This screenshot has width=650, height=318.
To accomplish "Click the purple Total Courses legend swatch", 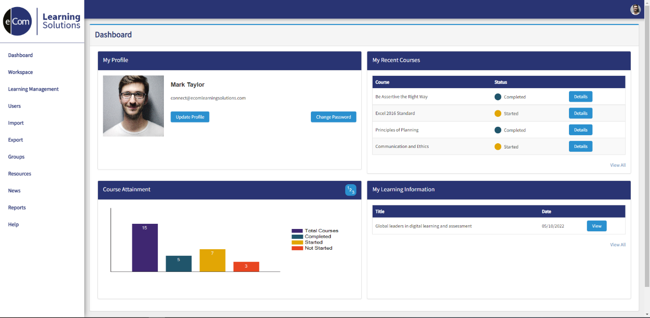I will click(x=296, y=230).
